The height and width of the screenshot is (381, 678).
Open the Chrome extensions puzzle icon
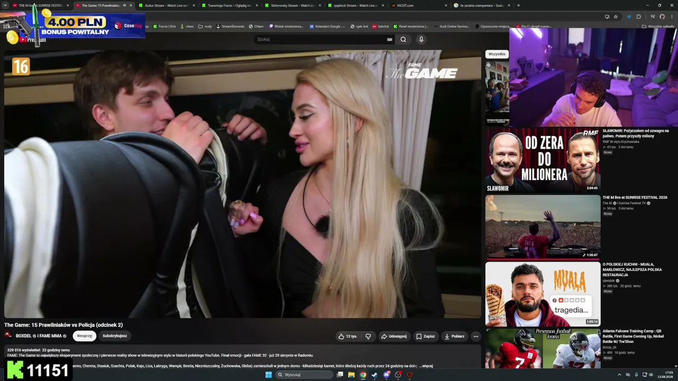638,16
